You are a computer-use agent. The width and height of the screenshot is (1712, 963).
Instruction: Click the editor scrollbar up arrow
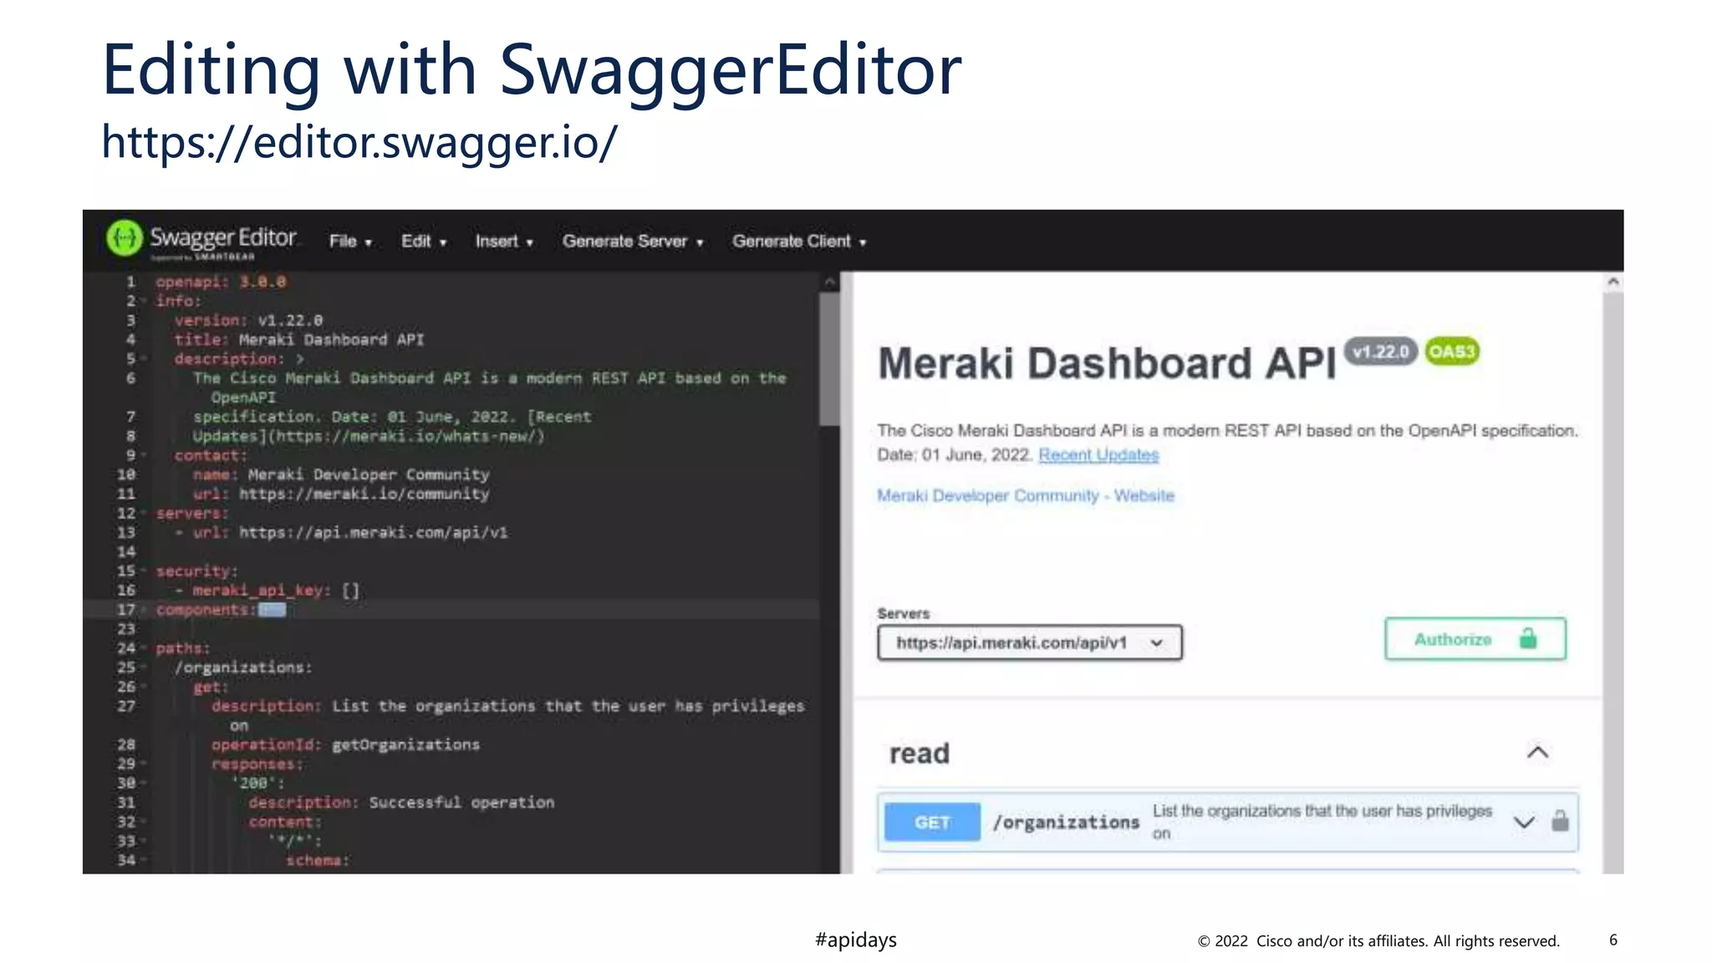click(x=829, y=283)
